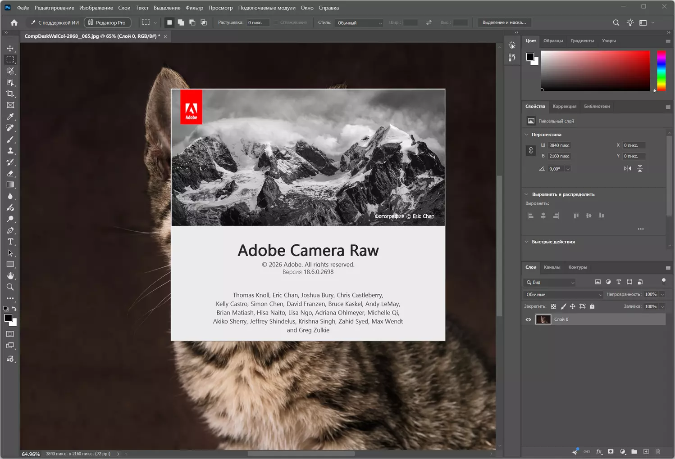
Task: Select the Pen tool
Action: [10, 230]
